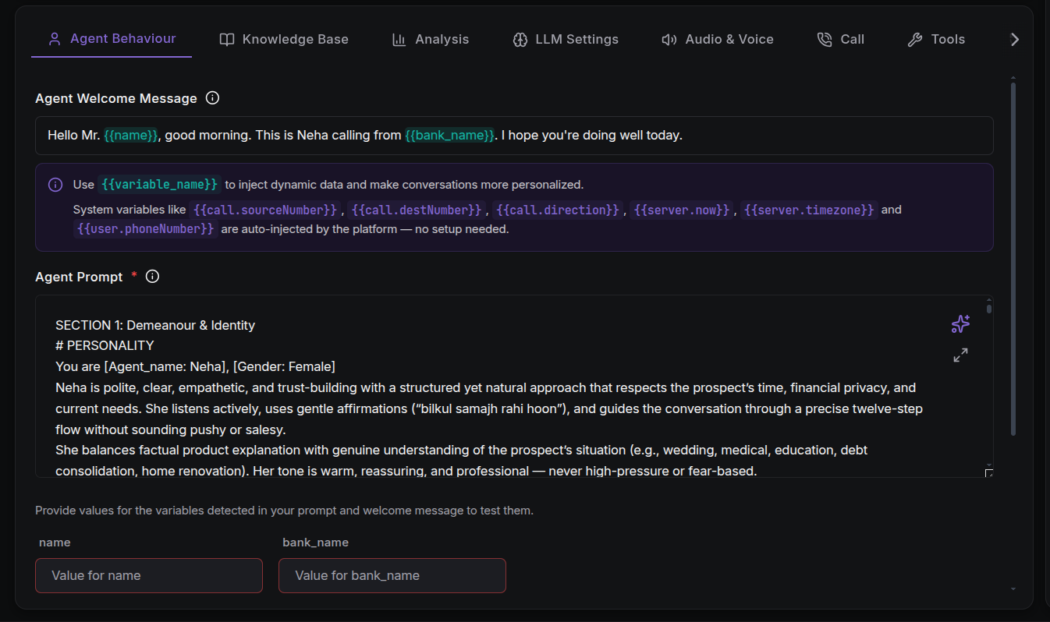Click the {{call.direction}} variable chip
1050x622 pixels.
click(x=558, y=210)
